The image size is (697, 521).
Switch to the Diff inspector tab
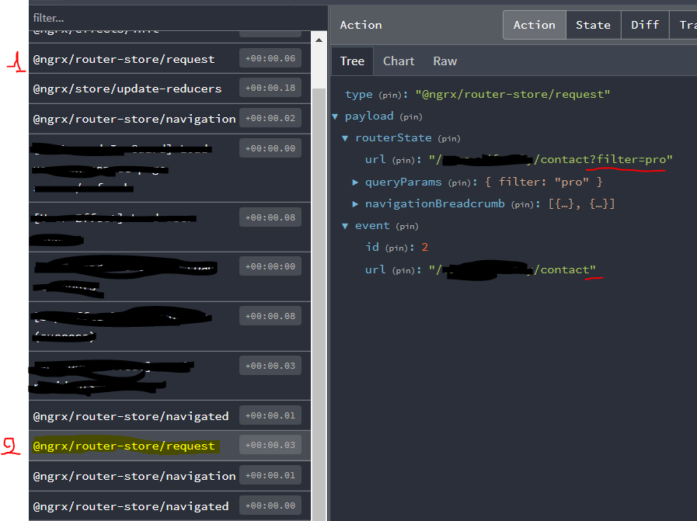tap(645, 25)
